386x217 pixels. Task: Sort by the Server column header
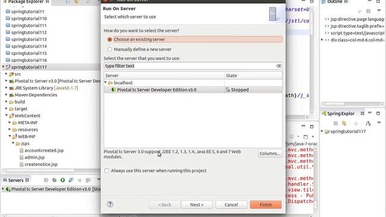pyautogui.click(x=164, y=75)
